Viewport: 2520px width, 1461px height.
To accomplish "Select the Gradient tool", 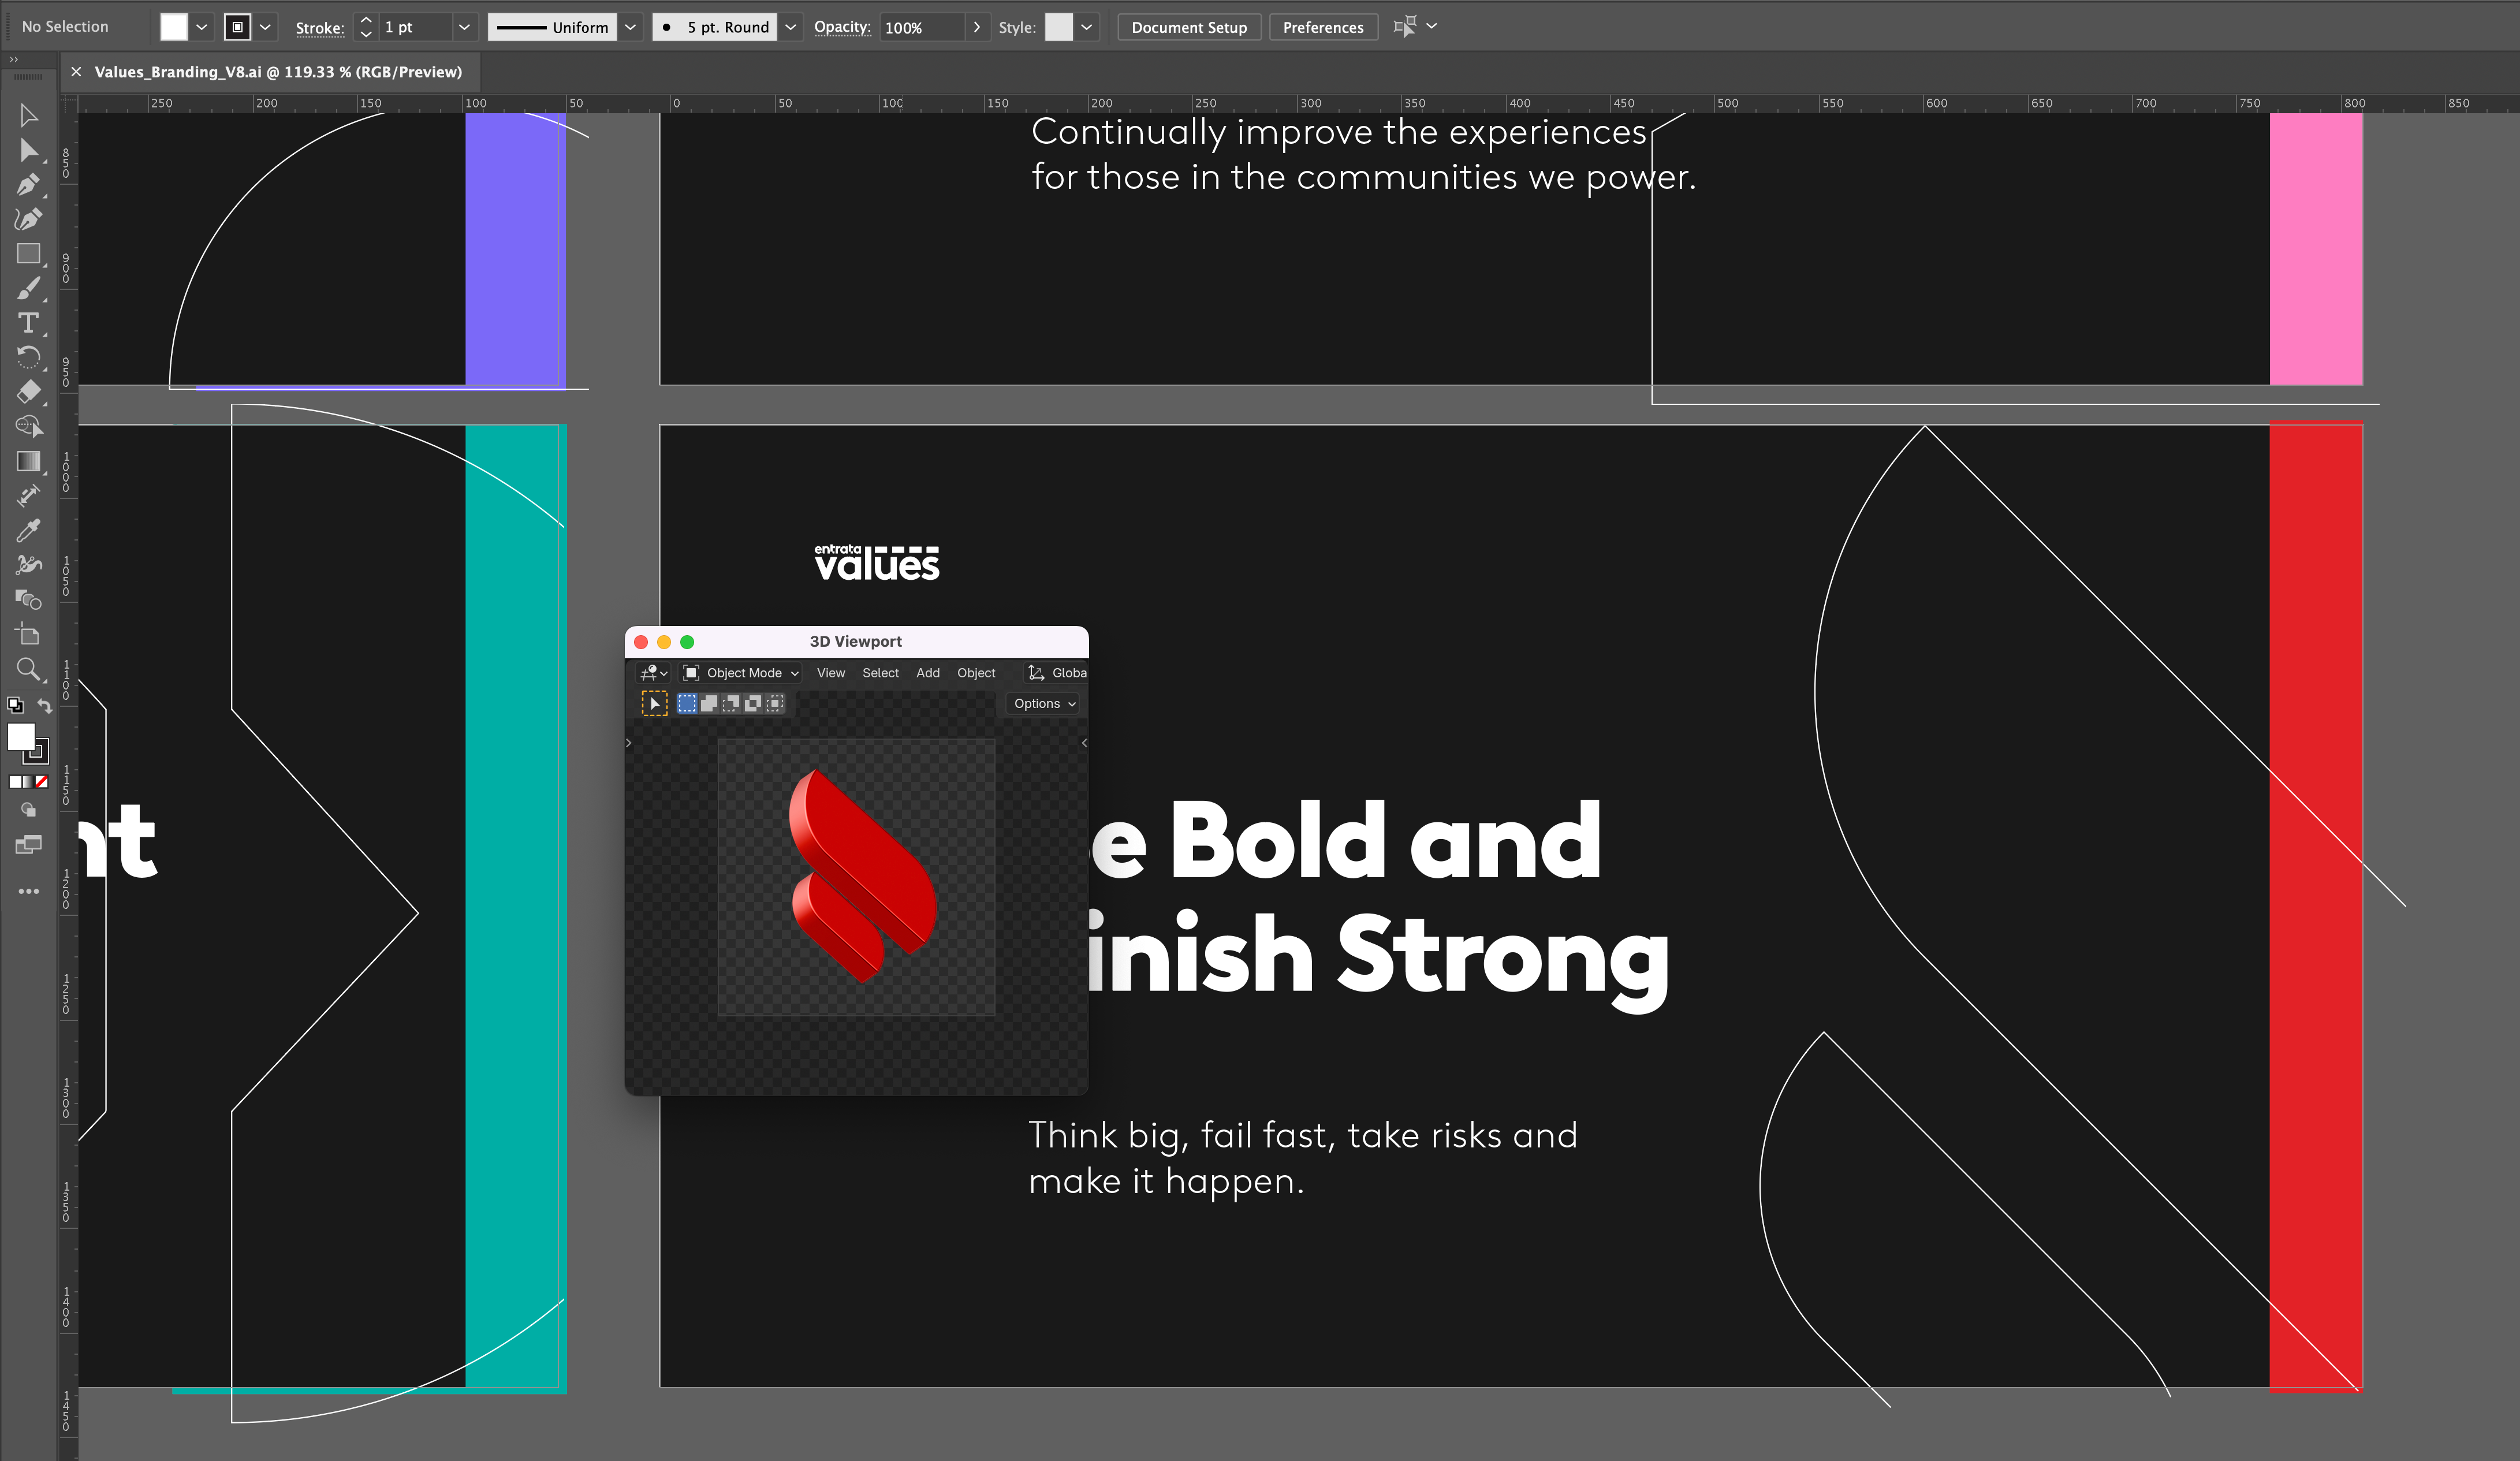I will 28,461.
